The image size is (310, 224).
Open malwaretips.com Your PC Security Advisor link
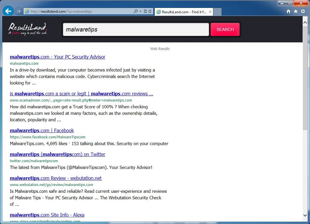tap(57, 57)
